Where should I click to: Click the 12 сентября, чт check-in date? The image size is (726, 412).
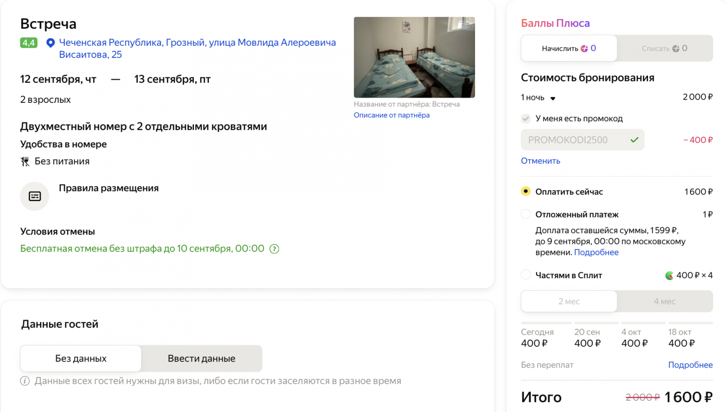click(58, 79)
